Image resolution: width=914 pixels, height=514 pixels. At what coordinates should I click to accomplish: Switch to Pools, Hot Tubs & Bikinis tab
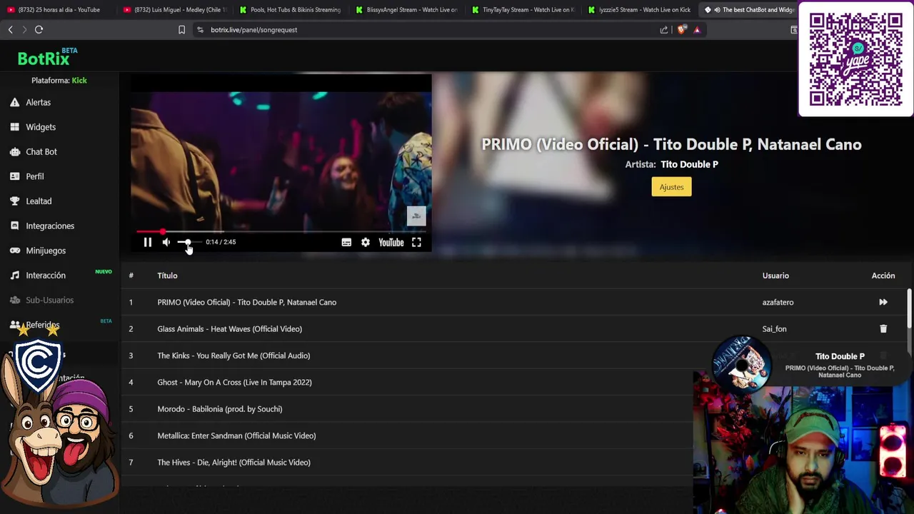coord(291,10)
